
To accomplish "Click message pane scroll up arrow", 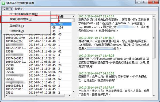I will click(x=154, y=16).
